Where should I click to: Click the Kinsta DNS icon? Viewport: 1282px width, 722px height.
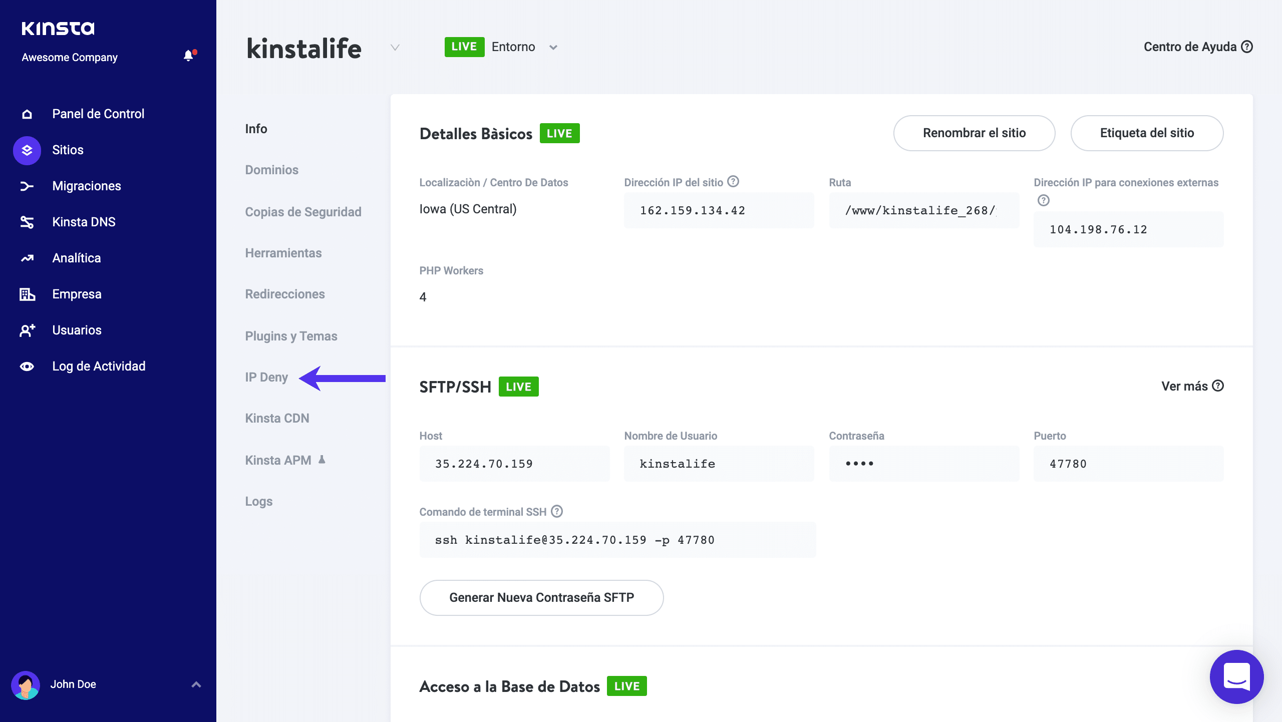(x=27, y=222)
